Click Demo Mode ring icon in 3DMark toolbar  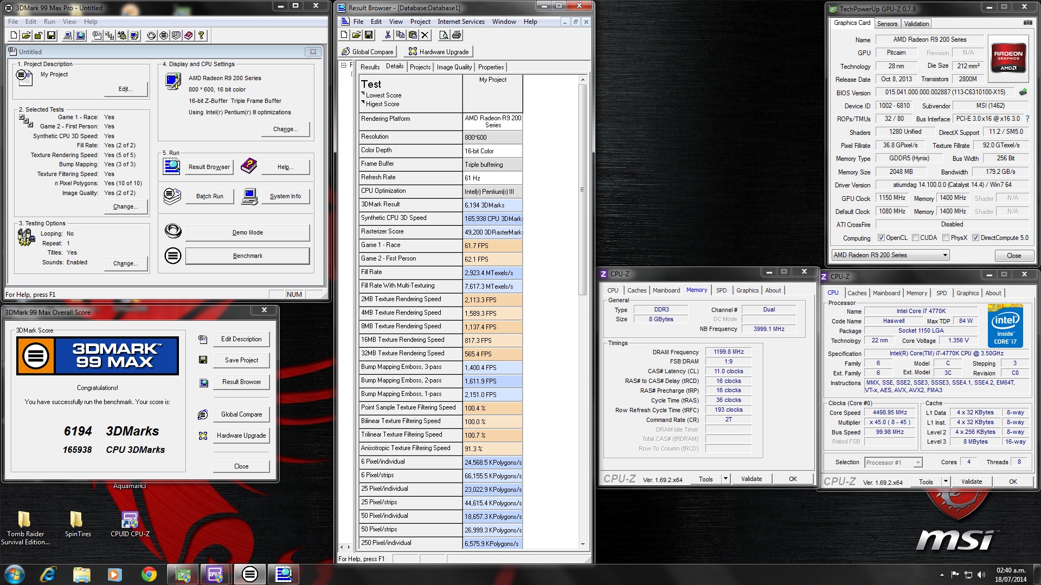[151, 35]
